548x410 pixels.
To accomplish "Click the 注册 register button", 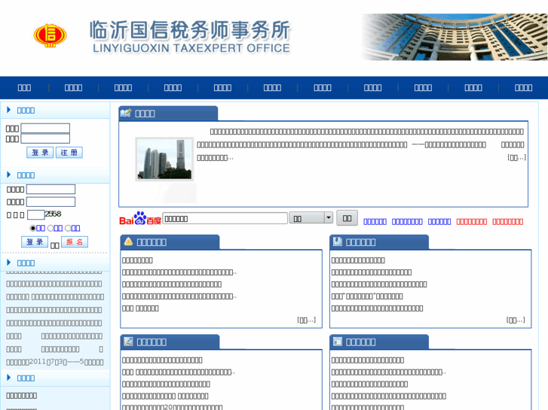I will (x=69, y=153).
